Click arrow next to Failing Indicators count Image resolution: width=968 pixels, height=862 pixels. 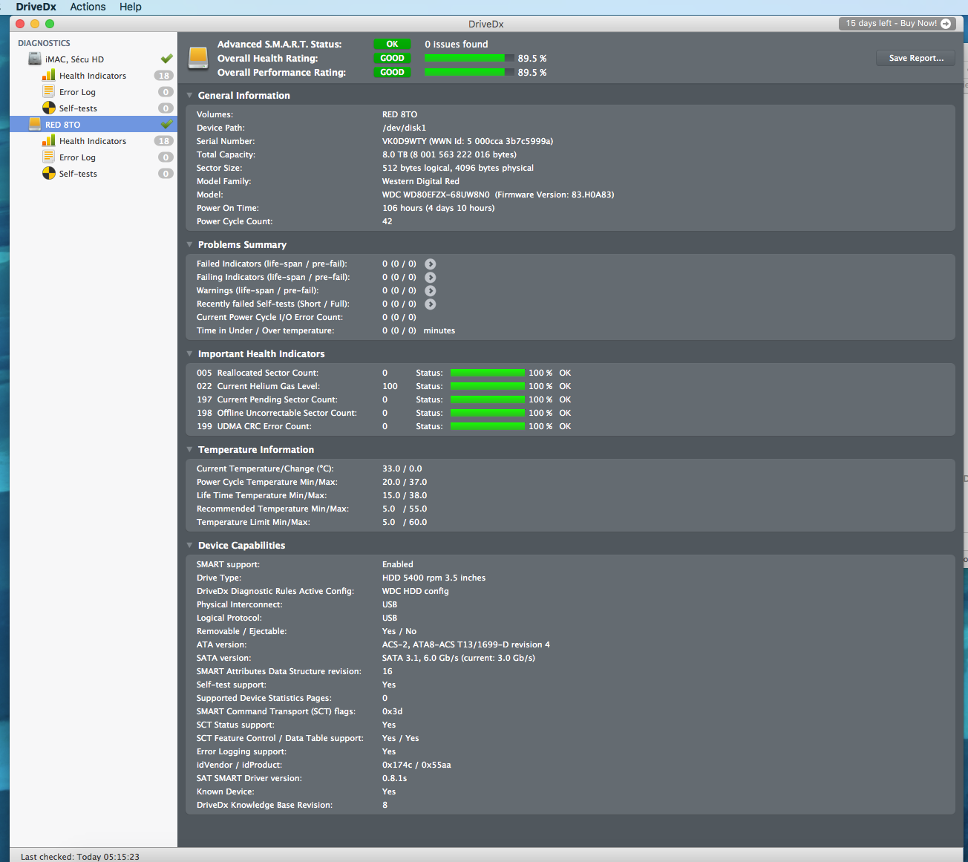[x=431, y=278]
